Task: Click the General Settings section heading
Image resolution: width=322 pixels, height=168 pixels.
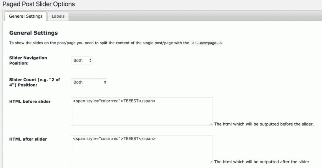Action: 33,33
